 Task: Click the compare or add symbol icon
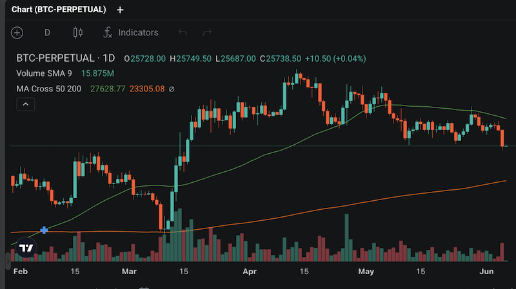[17, 33]
